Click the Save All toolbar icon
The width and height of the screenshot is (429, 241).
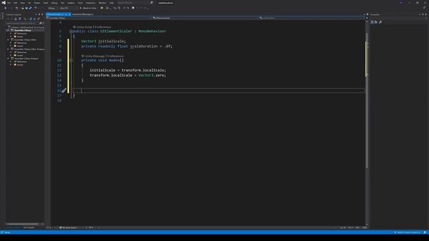30,8
